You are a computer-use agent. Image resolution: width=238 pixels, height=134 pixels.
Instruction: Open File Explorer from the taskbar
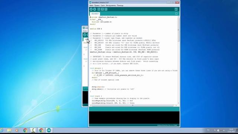coord(9,130)
